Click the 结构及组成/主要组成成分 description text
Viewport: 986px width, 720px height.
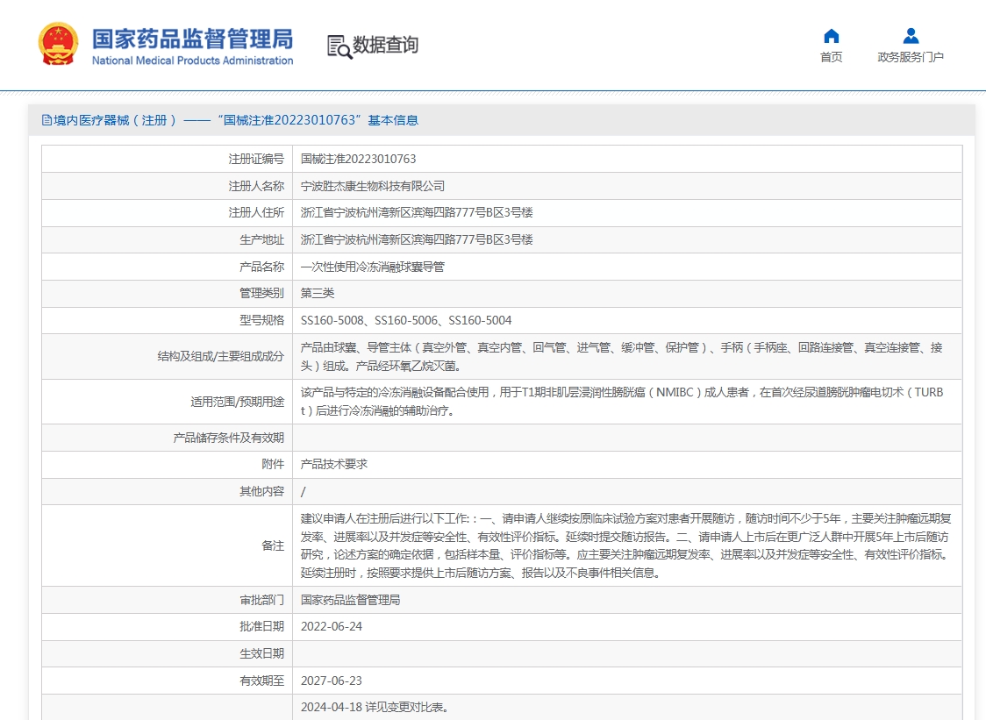[x=622, y=357]
